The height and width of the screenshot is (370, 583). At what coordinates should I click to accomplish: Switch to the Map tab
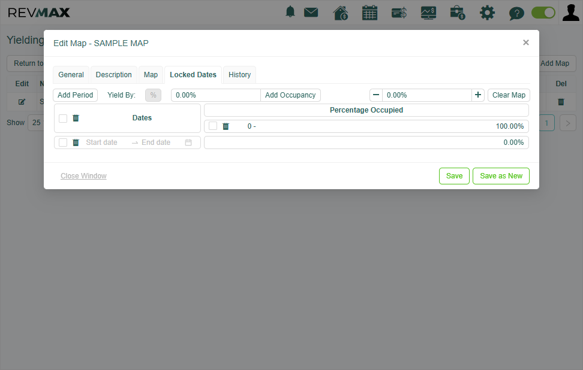coord(151,75)
